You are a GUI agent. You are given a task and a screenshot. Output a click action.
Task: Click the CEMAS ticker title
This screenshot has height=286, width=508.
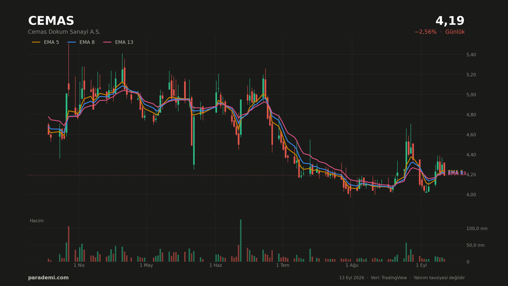[51, 21]
